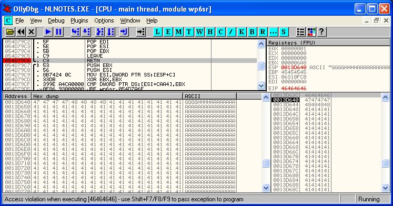This screenshot has height=206, width=393.
Task: Select stack address 0013D640 row
Action: tap(326, 100)
